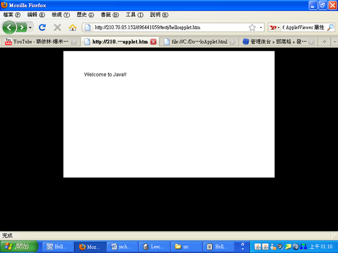Expand the taskbar overflow arrows
This screenshot has width=338, height=253.
(243, 247)
